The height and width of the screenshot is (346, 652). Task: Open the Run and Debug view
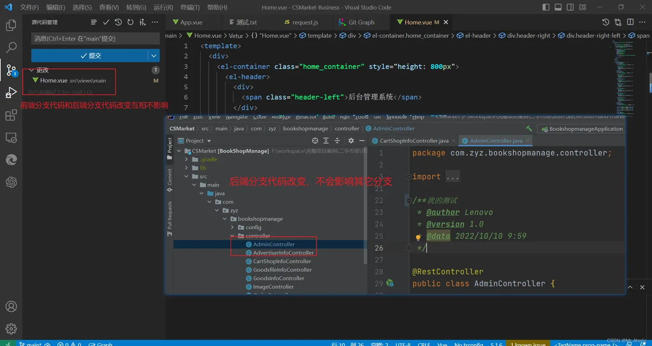tap(11, 93)
